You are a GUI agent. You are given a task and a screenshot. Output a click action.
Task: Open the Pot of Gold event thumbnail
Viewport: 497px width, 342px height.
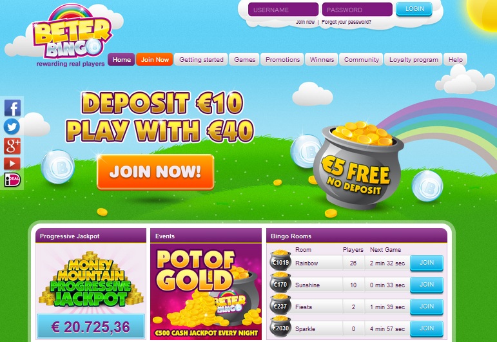206,291
